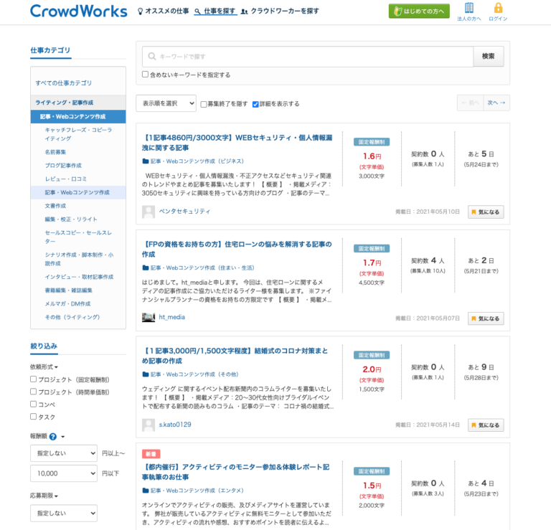
Task: Open the FPの資格をお持ちの方 job title
Action: pos(237,249)
